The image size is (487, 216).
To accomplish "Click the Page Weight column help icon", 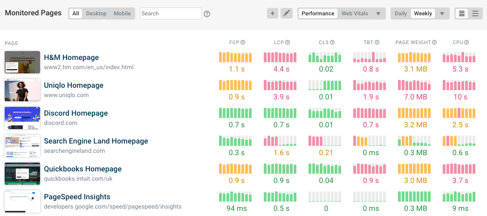I will (x=434, y=42).
